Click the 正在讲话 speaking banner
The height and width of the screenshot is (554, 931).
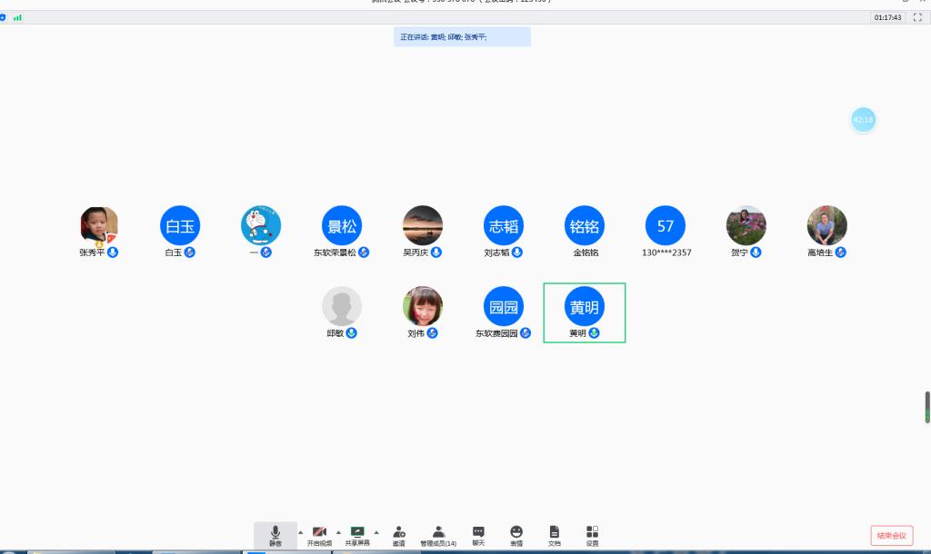point(462,37)
